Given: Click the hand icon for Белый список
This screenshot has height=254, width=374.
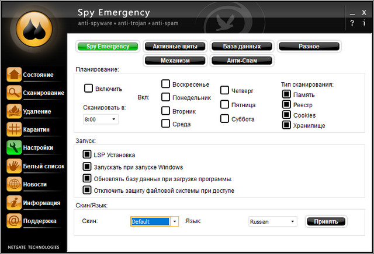Looking at the screenshot, I should (14, 166).
